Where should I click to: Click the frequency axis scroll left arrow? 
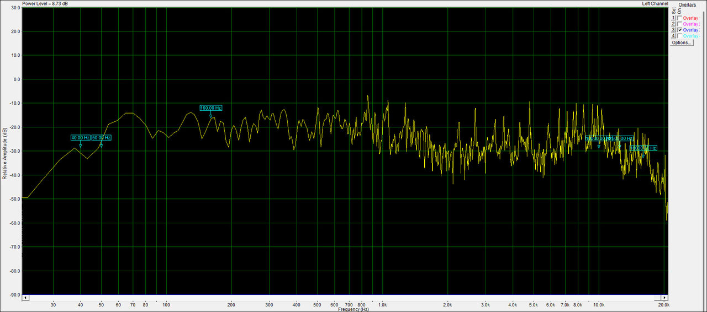pos(25,298)
